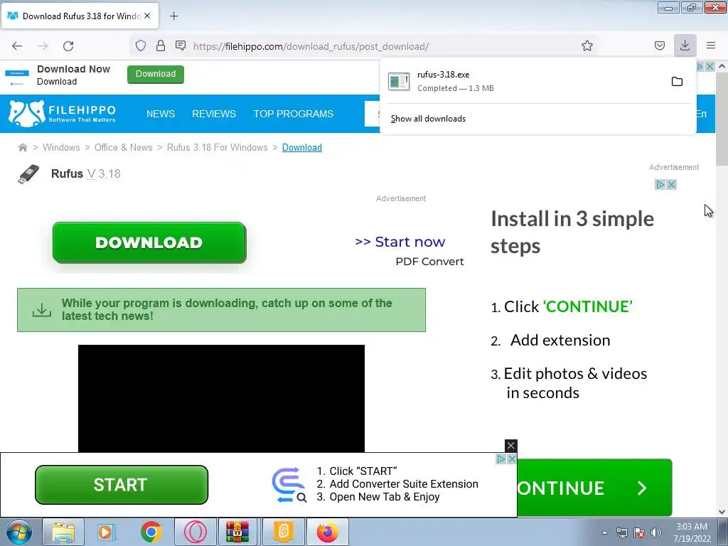
Task: Reload the page with the refresh icon
Action: [68, 45]
